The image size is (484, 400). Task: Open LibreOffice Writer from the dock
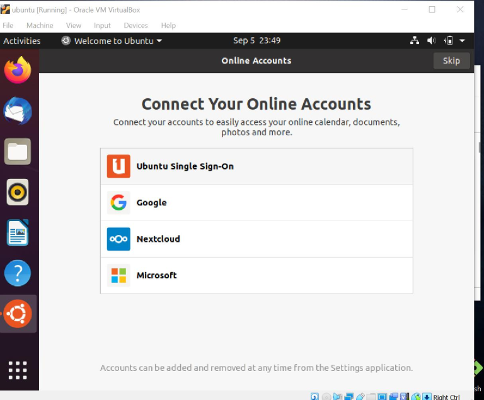(x=18, y=232)
